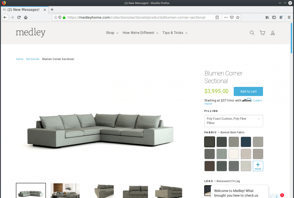The height and width of the screenshot is (198, 294).
Task: Choose the cream white fabric swatch
Action: [234, 154]
